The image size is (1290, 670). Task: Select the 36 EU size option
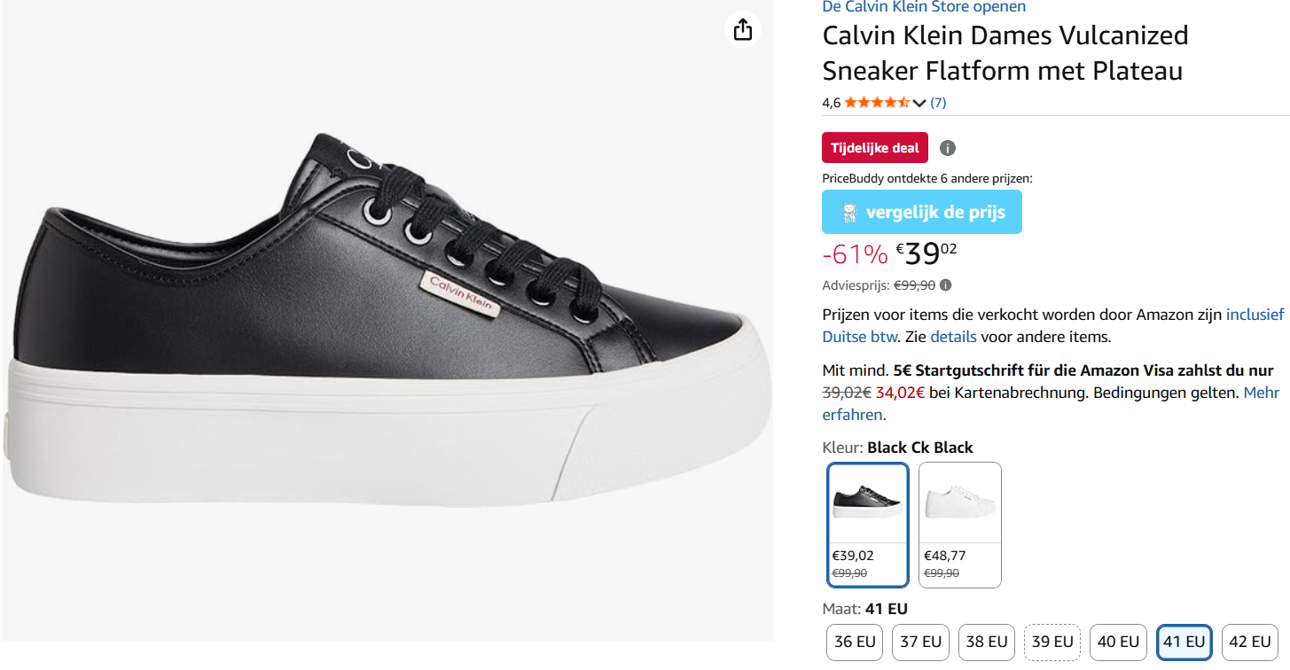(x=854, y=642)
